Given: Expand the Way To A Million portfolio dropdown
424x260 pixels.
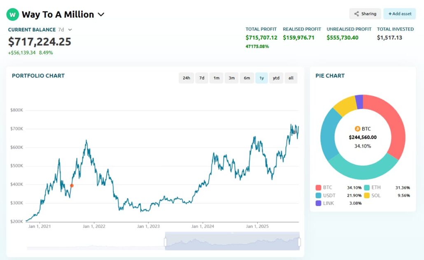Looking at the screenshot, I should point(101,15).
